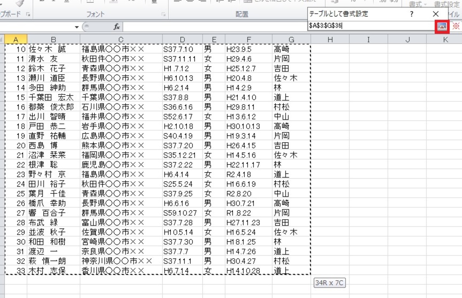Click the cell 根津 聡
Image resolution: width=462 pixels, height=298 pixels.
pos(53,165)
